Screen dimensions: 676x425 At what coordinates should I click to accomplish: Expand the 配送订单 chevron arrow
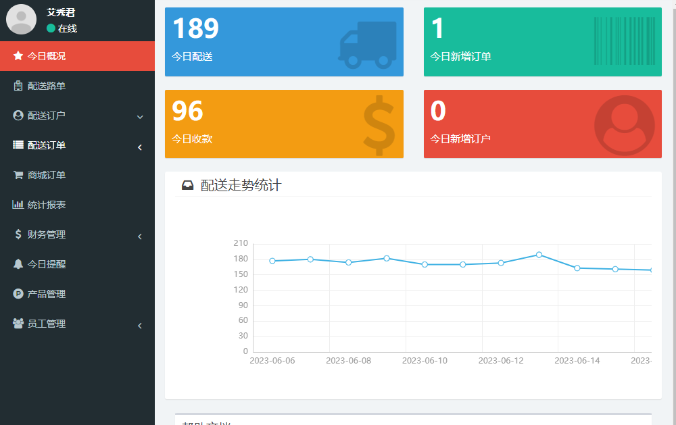coord(140,147)
